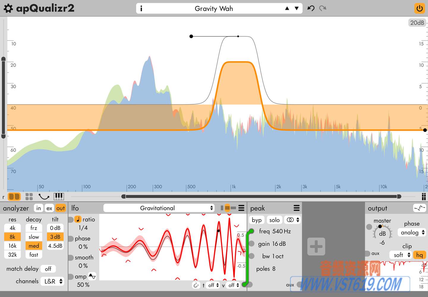The height and width of the screenshot is (297, 428).
Task: Click the magnet snap icon in LFO panel
Action: click(x=196, y=285)
